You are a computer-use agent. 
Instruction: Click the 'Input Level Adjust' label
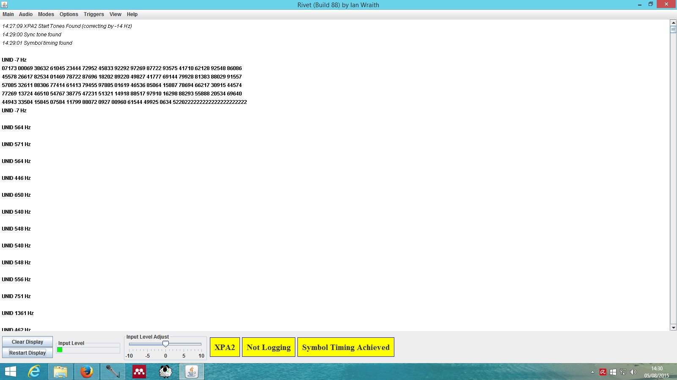point(148,337)
